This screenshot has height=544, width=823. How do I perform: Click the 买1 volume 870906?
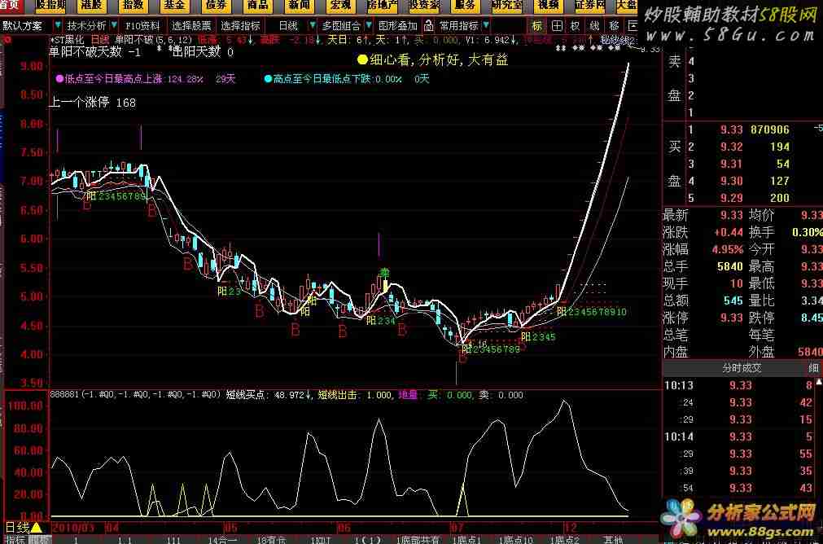770,129
